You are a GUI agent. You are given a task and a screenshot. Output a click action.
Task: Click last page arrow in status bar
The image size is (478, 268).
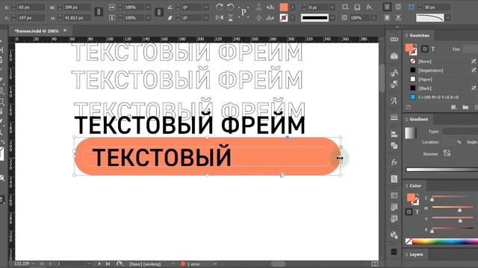(108, 264)
